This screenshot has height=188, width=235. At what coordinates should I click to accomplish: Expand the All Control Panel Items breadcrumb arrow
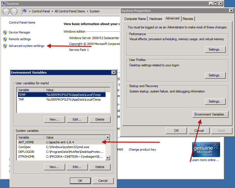click(87, 12)
